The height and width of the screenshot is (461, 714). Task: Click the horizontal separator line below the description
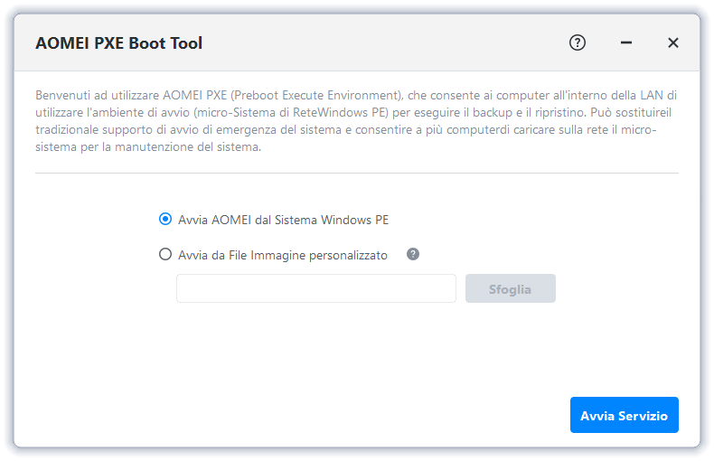pos(356,173)
